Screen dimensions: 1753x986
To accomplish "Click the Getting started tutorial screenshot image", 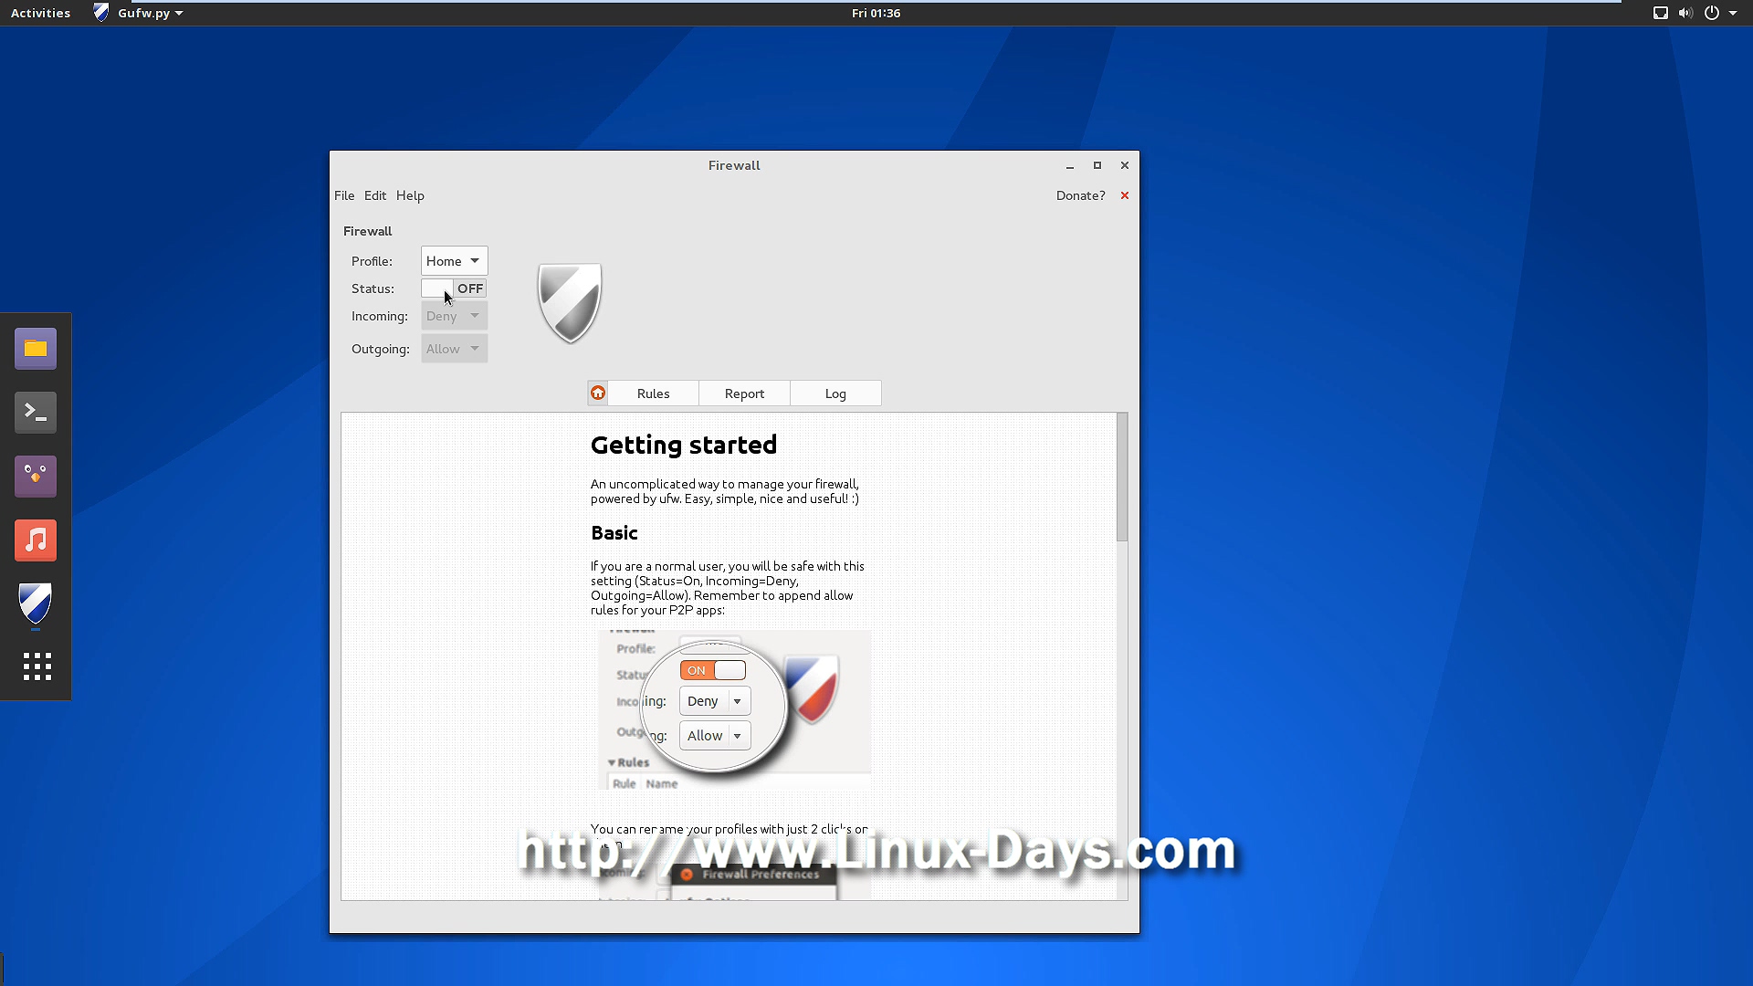I will click(x=735, y=710).
